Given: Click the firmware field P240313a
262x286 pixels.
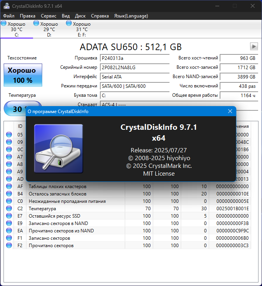Looking at the screenshot, I should pos(134,58).
